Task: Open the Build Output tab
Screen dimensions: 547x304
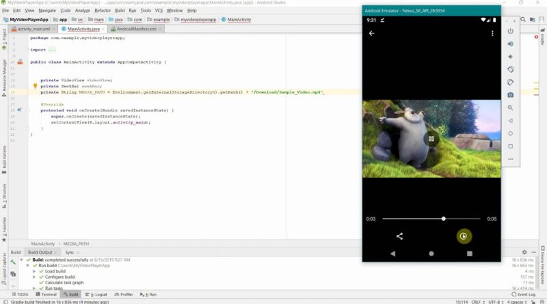Action: coord(40,252)
